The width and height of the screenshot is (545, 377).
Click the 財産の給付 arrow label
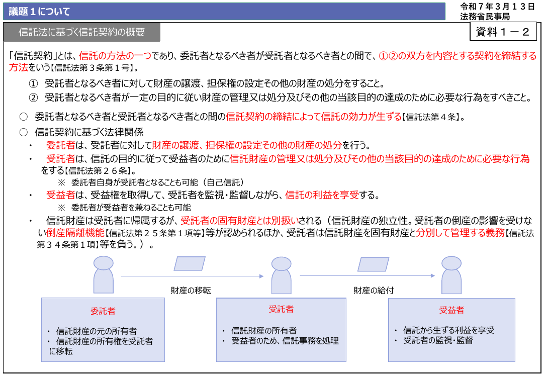tap(374, 291)
